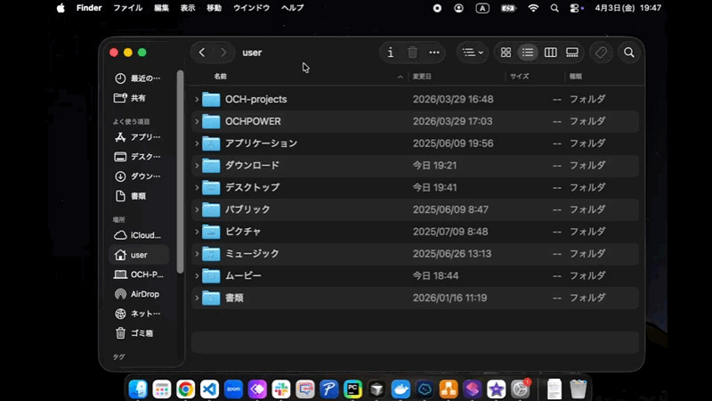The width and height of the screenshot is (712, 401).
Task: Switch to gallery view
Action: pyautogui.click(x=572, y=53)
